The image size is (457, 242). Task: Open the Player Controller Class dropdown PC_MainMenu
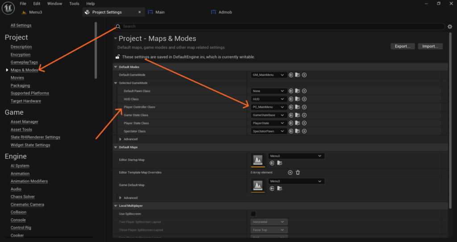point(268,107)
